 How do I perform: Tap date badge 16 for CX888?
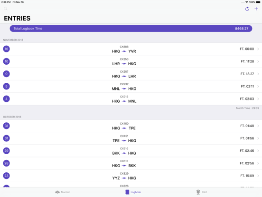pyautogui.click(x=6, y=49)
